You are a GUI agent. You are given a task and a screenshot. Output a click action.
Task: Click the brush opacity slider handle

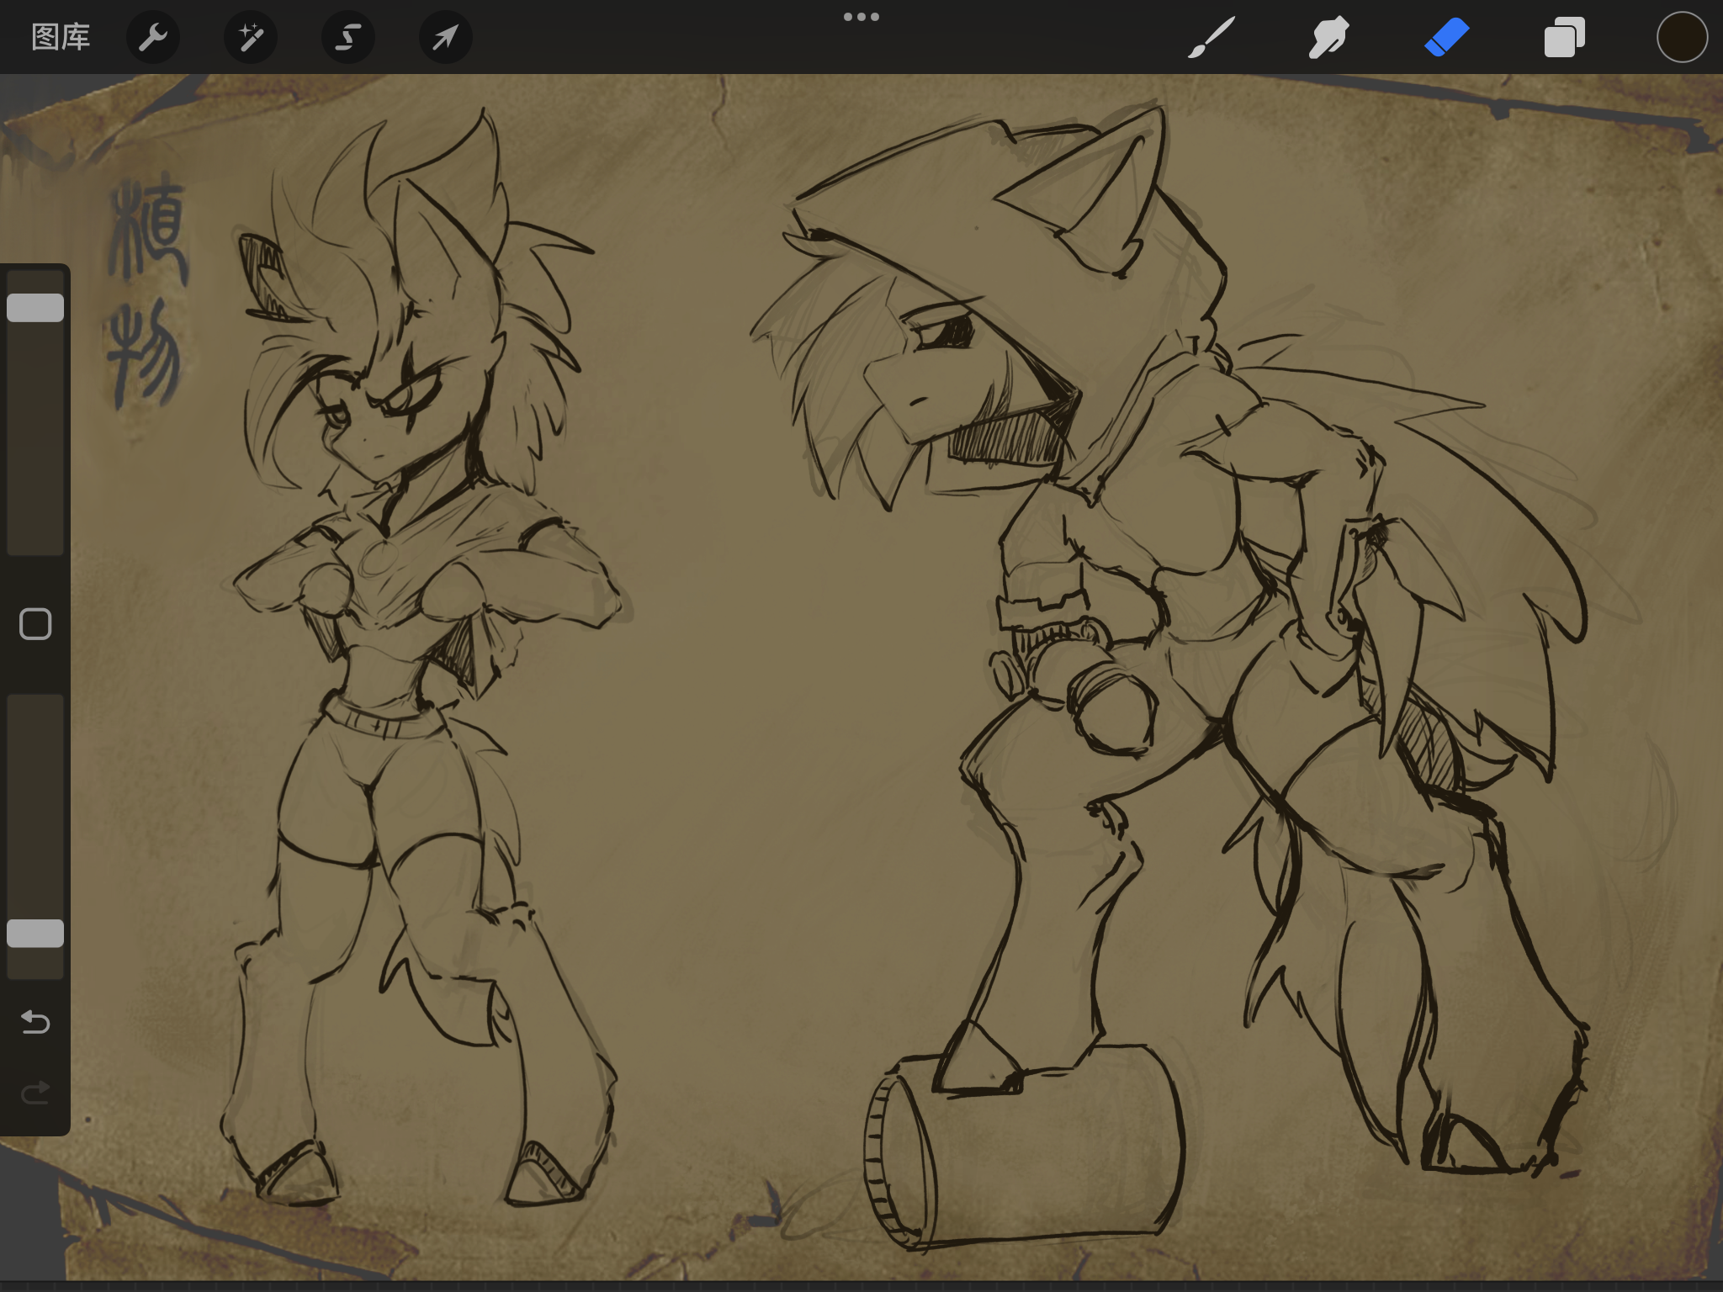click(35, 934)
